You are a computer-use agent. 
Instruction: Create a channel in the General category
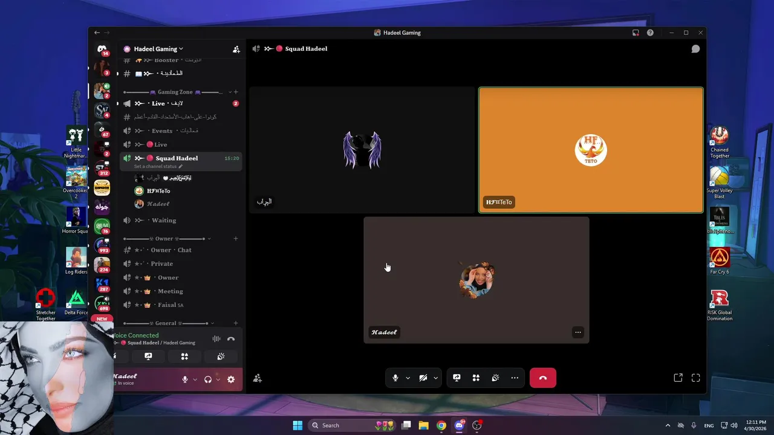point(236,323)
